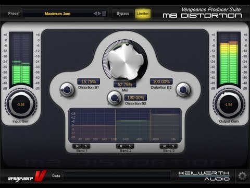Select the 100.00% Distortion B2 value
The image size is (250, 188).
tap(135, 98)
